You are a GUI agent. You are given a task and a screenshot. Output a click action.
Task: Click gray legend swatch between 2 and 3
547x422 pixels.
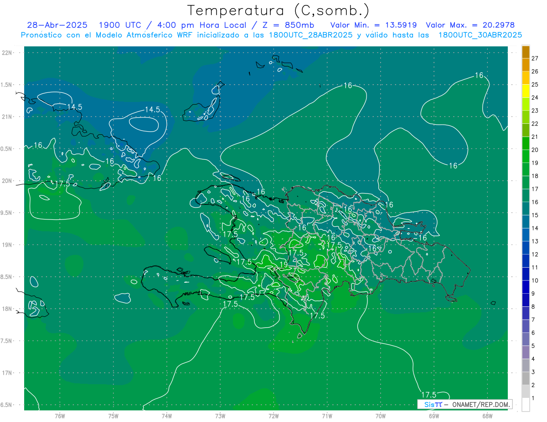[526, 378]
